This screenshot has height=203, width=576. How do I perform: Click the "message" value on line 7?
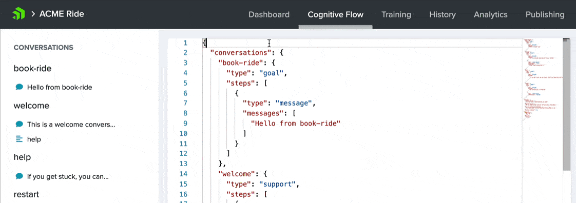pos(294,103)
